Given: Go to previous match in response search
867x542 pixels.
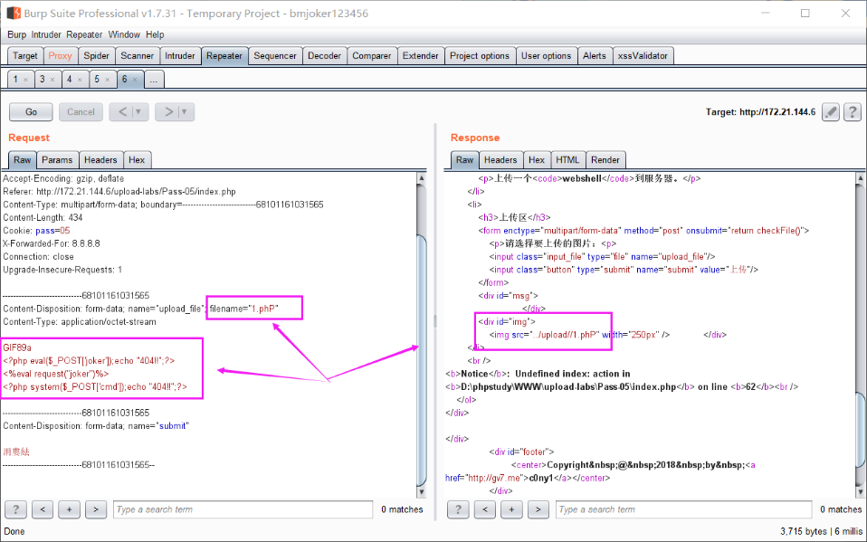Looking at the screenshot, I should (x=485, y=509).
